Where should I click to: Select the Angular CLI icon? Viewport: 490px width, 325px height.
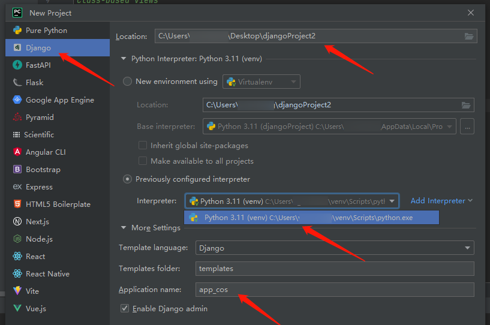coord(16,152)
